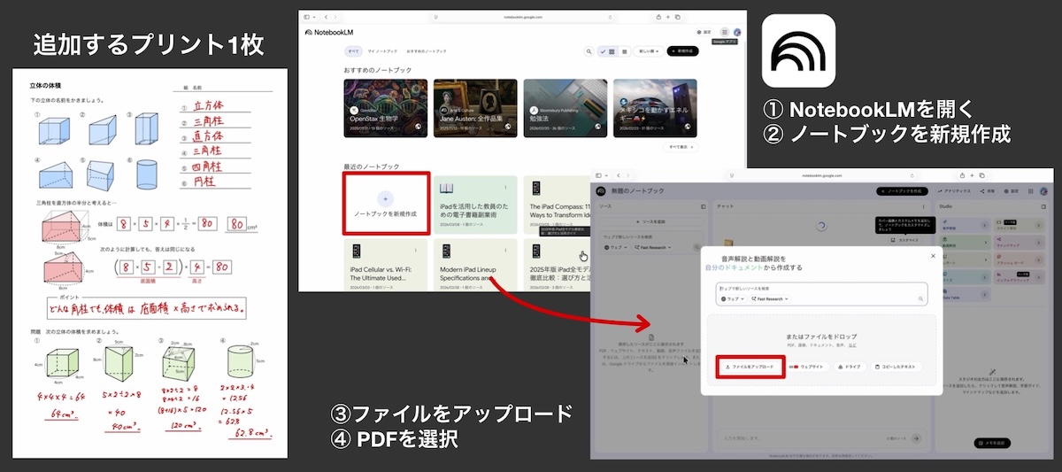Click address bar in notebook window

click(822, 175)
